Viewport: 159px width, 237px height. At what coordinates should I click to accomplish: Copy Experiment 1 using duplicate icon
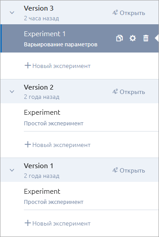coord(119,38)
